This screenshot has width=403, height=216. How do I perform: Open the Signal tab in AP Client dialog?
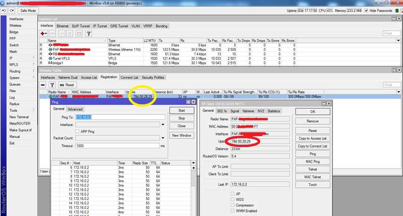point(234,111)
